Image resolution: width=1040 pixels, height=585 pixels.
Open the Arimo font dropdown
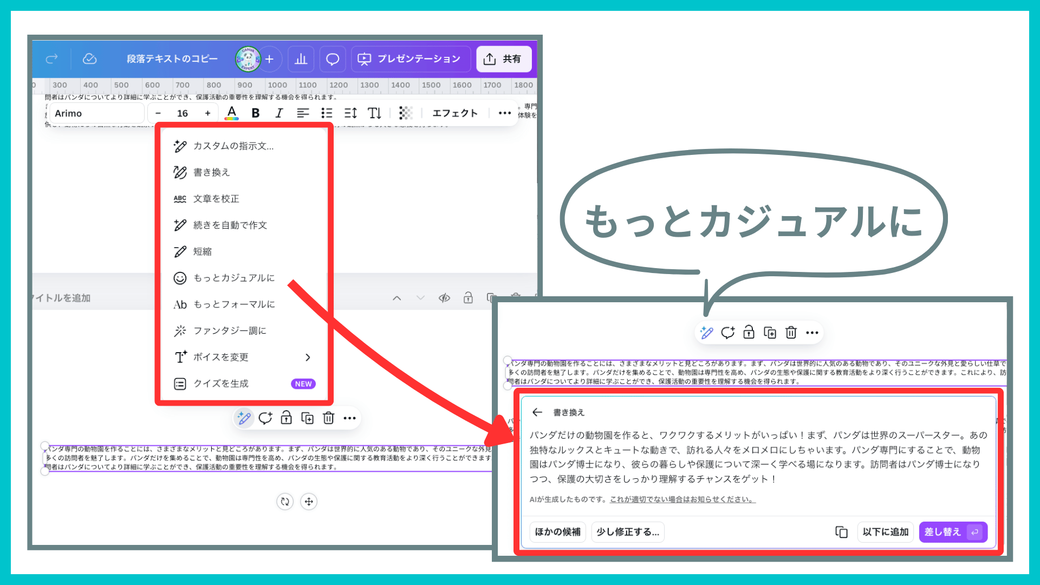point(96,113)
